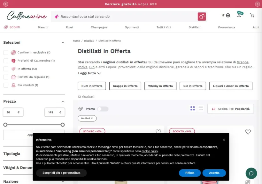The height and width of the screenshot is (184, 262).
Task: Go to previous banner message arrow
Action: [6, 4]
